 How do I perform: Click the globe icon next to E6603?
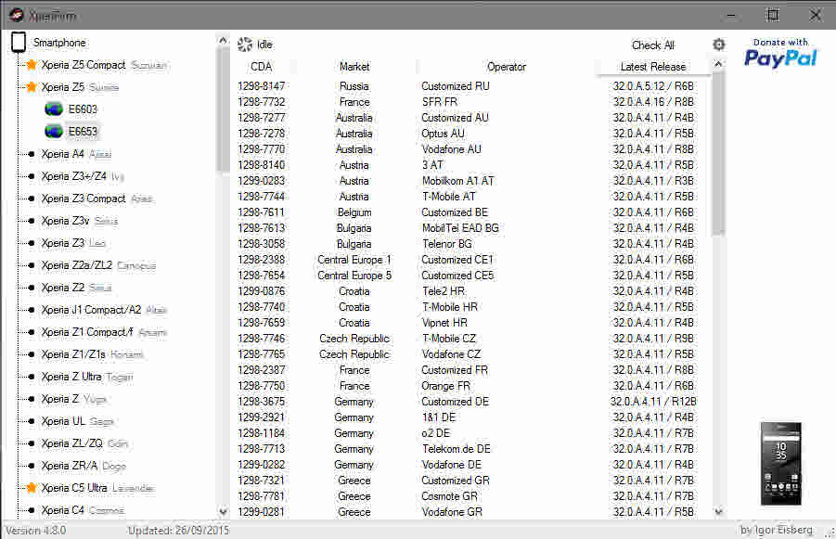54,109
